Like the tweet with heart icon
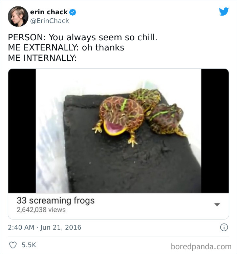 13,245
